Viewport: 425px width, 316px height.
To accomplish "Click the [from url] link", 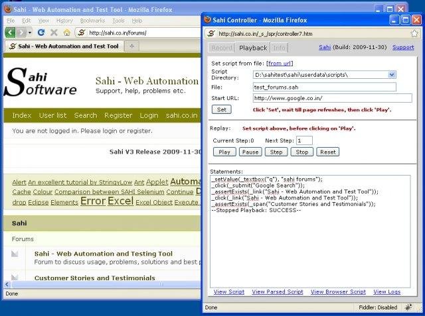I will (280, 63).
